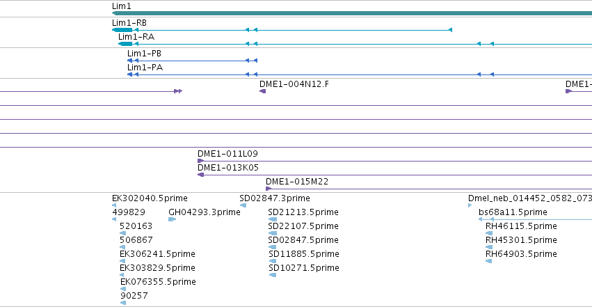The image size is (592, 307).
Task: Select EK076355.5prime EST label
Action: coord(158,282)
